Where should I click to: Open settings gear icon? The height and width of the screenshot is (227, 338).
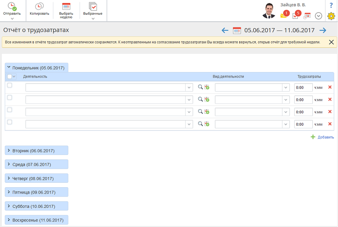coord(331,16)
